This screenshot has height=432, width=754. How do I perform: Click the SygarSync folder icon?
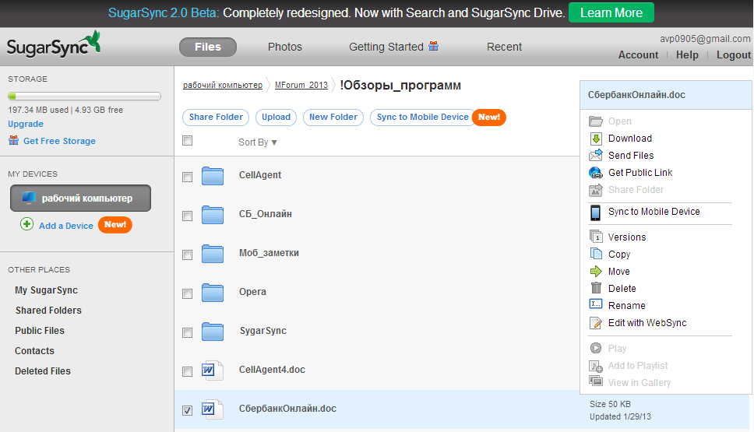(213, 332)
